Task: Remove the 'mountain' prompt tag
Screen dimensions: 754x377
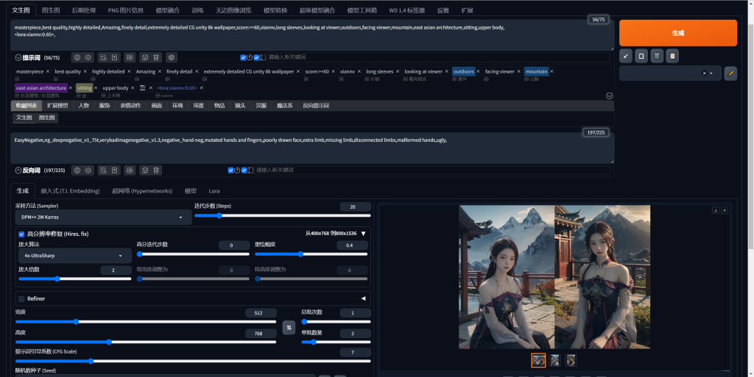Action: tap(552, 71)
